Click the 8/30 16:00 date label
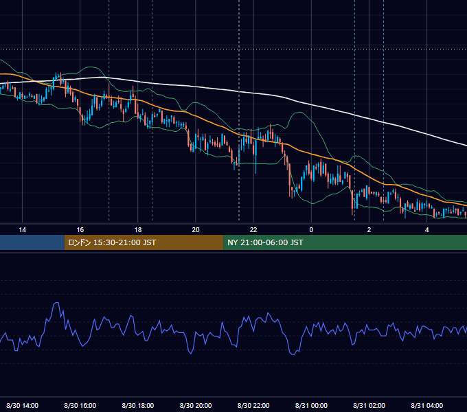Screen dimensions: 467x412 [x=80, y=405]
